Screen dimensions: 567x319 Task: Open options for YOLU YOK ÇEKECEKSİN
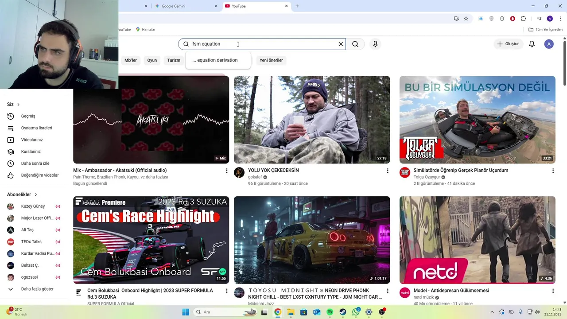click(x=388, y=171)
